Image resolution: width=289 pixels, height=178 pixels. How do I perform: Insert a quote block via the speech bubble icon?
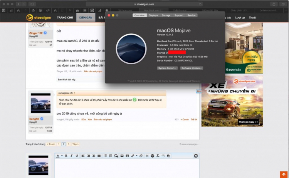(116, 156)
